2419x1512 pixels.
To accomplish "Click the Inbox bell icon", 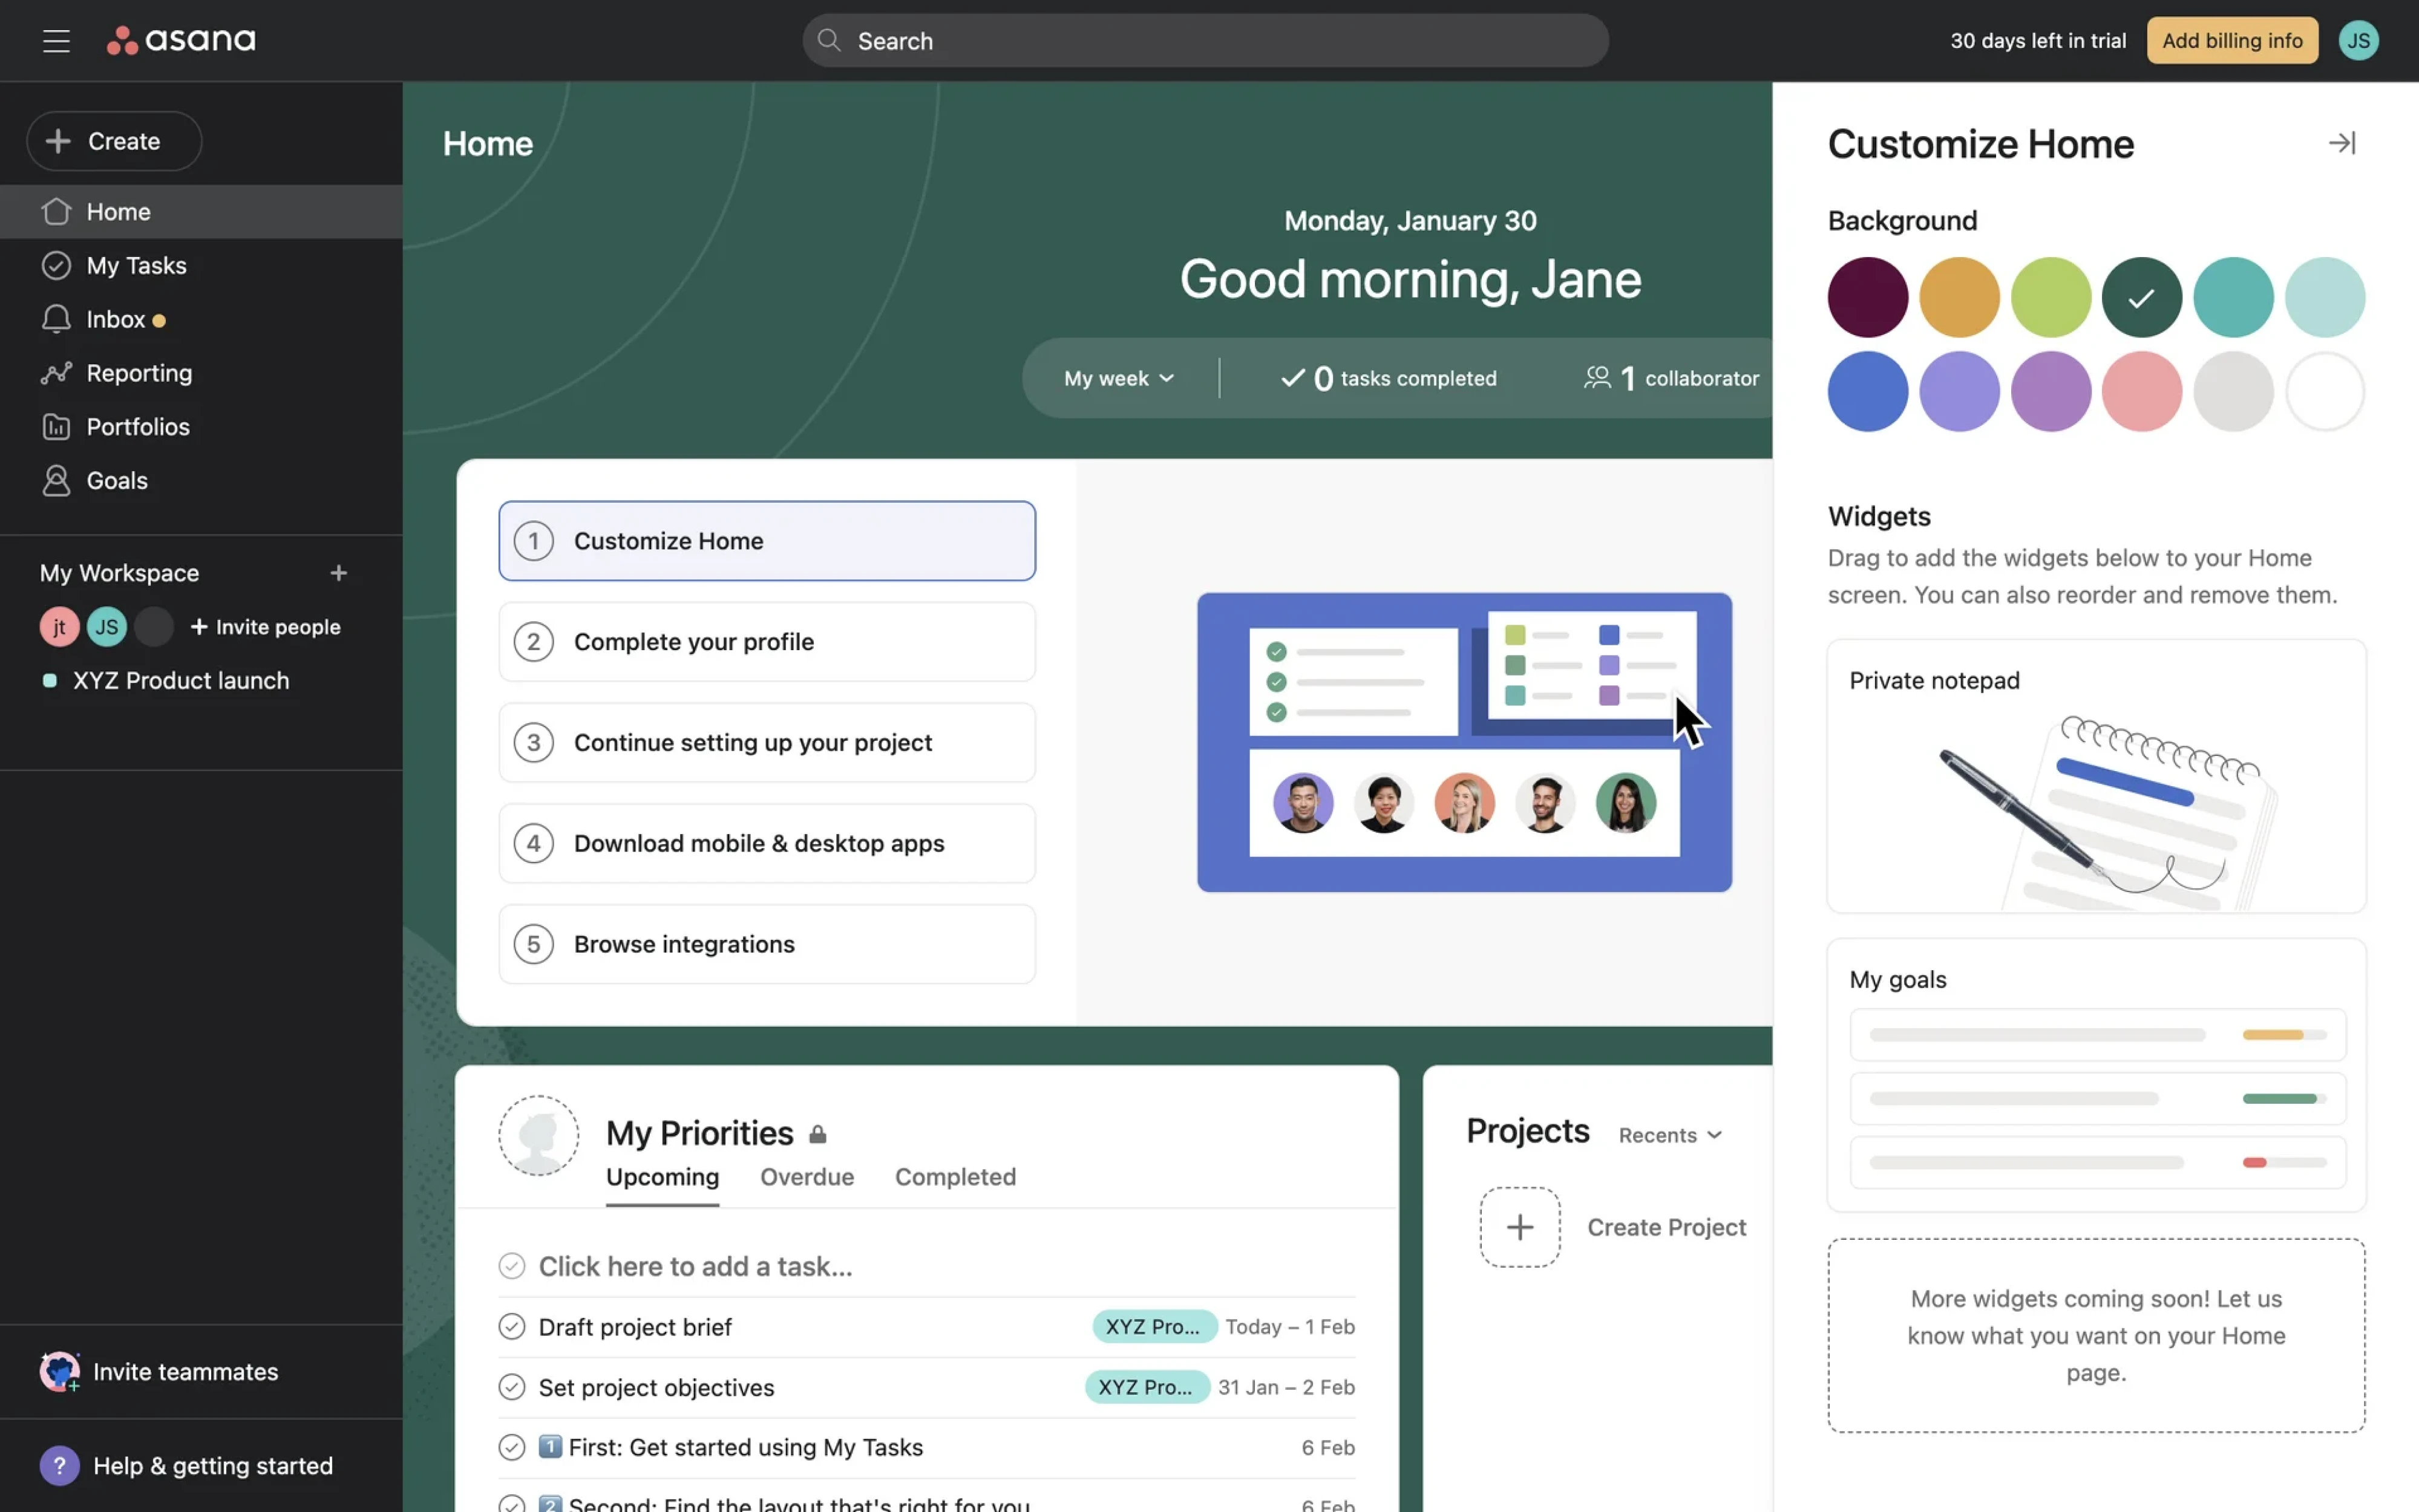I will [56, 319].
